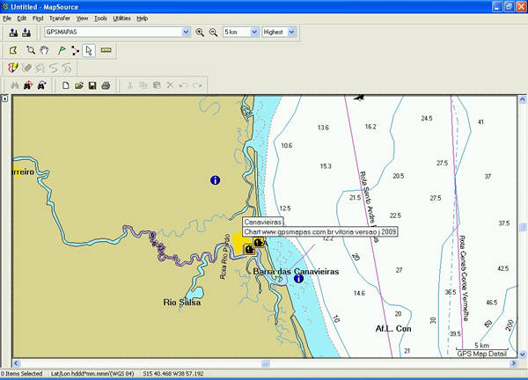Screen dimensions: 528x380
Task: Click the Zoom In magnifier icon
Action: [x=200, y=33]
